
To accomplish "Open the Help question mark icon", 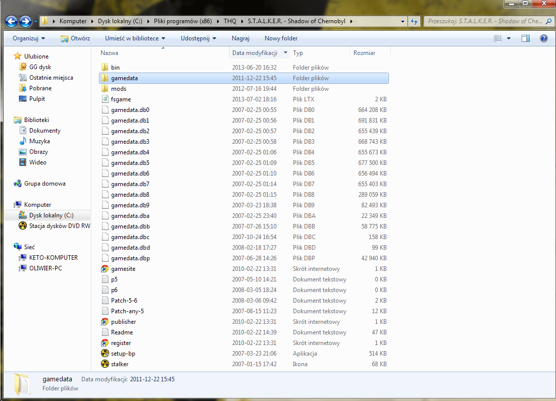I will 543,38.
